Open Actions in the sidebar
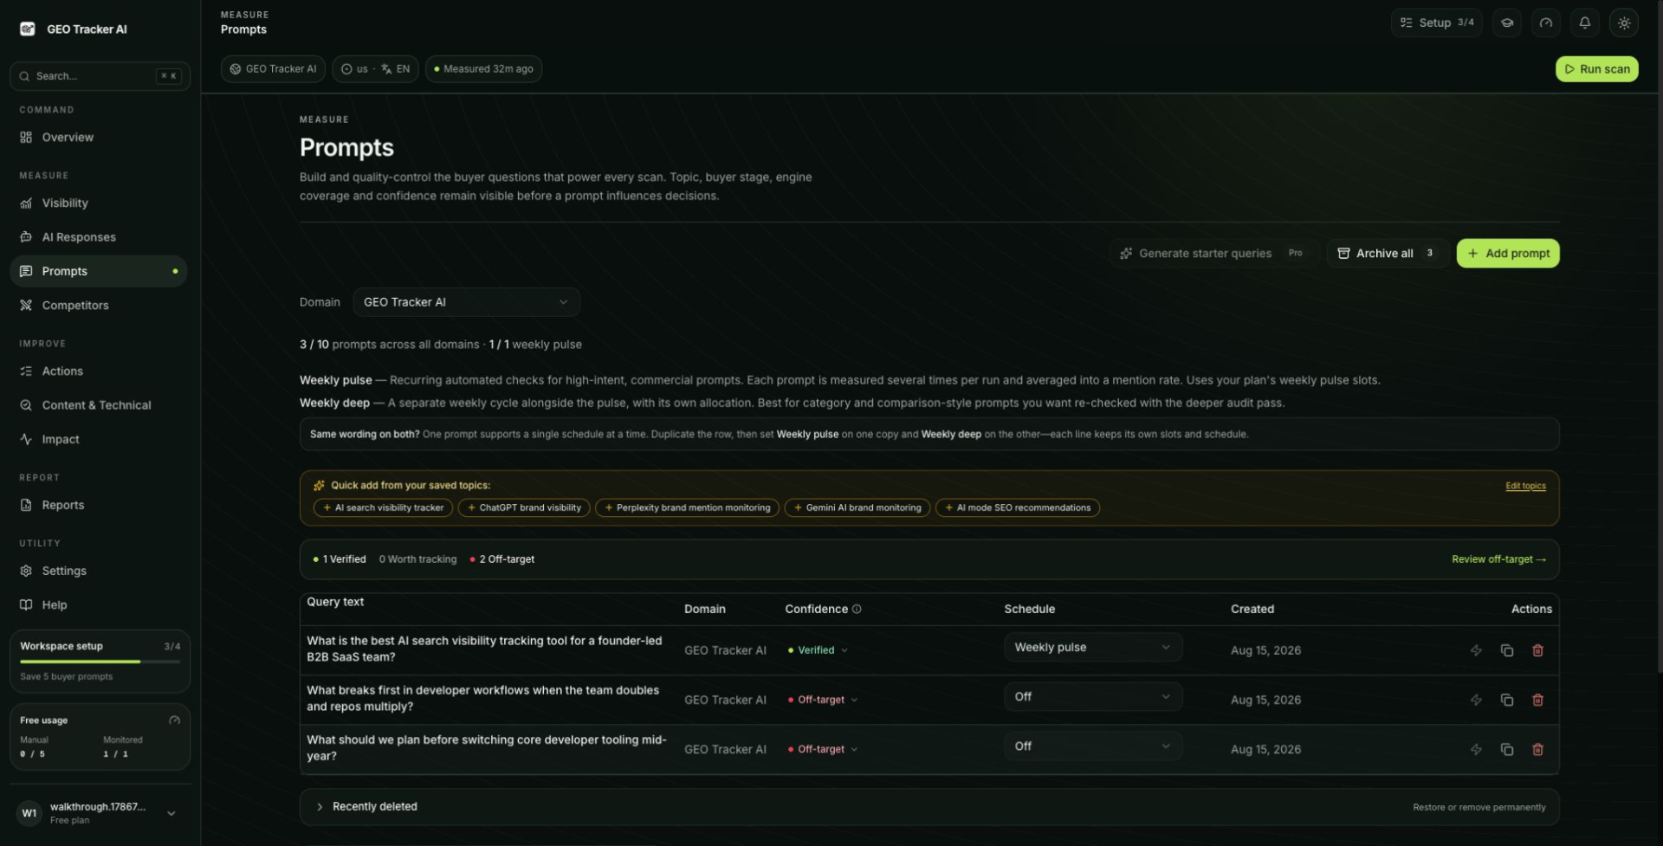Screen dimensions: 1663x846 99,371
